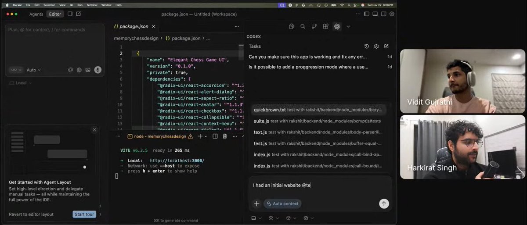This screenshot has width=527, height=225.
Task: Open the agent persona dropdown under Codex
Action: pyautogui.click(x=274, y=218)
